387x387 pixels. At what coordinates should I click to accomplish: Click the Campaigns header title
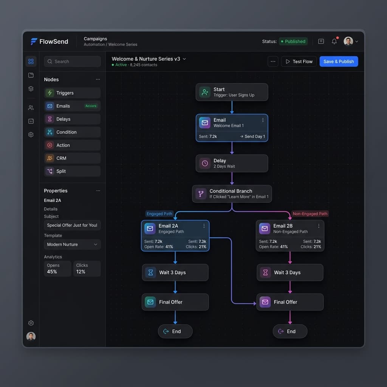coord(96,39)
